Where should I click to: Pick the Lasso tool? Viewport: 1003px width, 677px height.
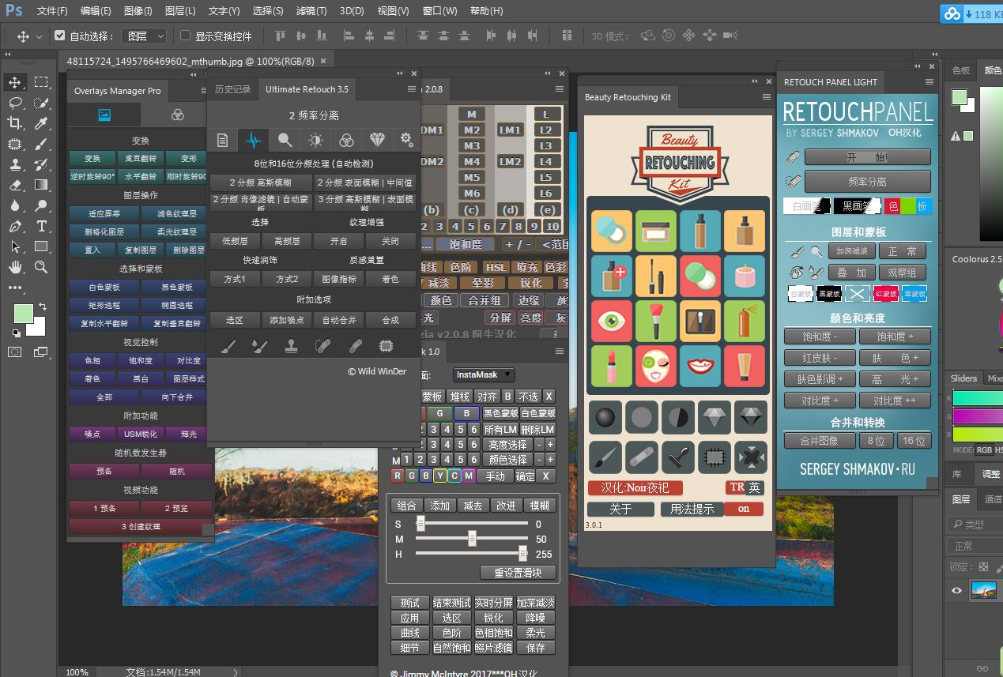(15, 103)
